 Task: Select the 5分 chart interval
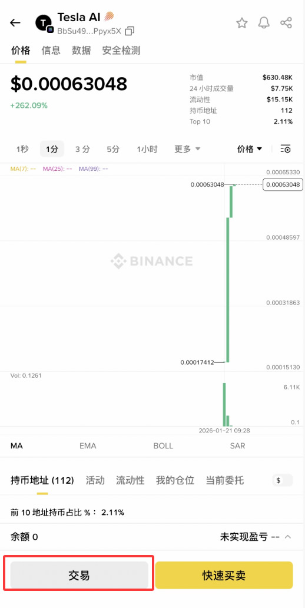coord(113,149)
